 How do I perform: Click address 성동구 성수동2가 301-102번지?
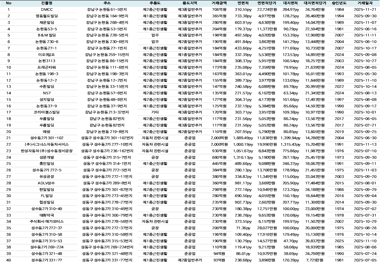pos(107,138)
